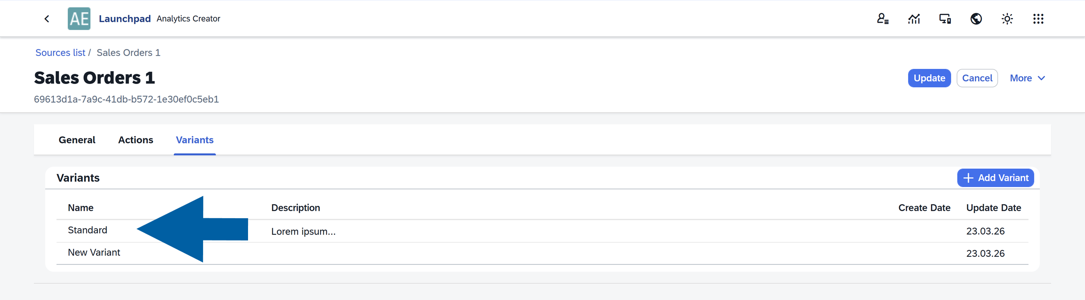Click the devices screen icon
This screenshot has width=1085, height=300.
[x=945, y=19]
